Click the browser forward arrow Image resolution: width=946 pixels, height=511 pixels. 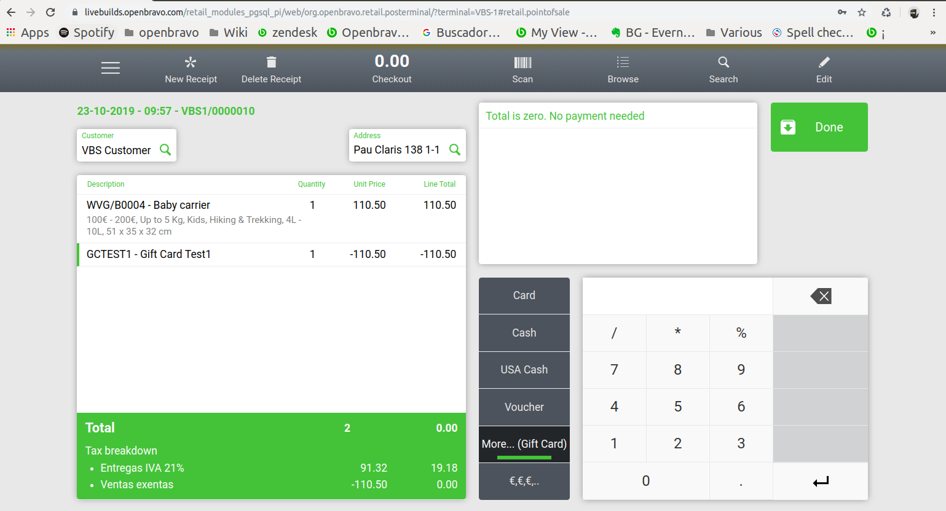(x=31, y=12)
